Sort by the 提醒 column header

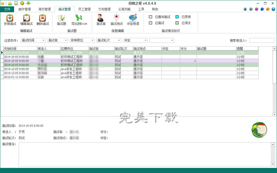point(247,48)
